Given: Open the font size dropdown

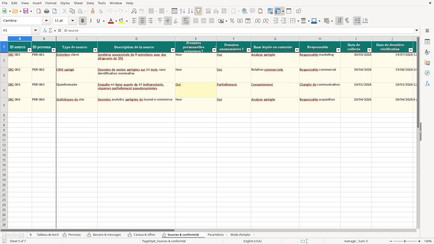Looking at the screenshot, I should (x=72, y=21).
